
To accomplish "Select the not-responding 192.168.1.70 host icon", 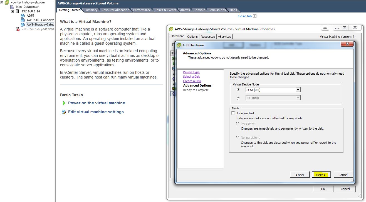I will [x=18, y=29].
